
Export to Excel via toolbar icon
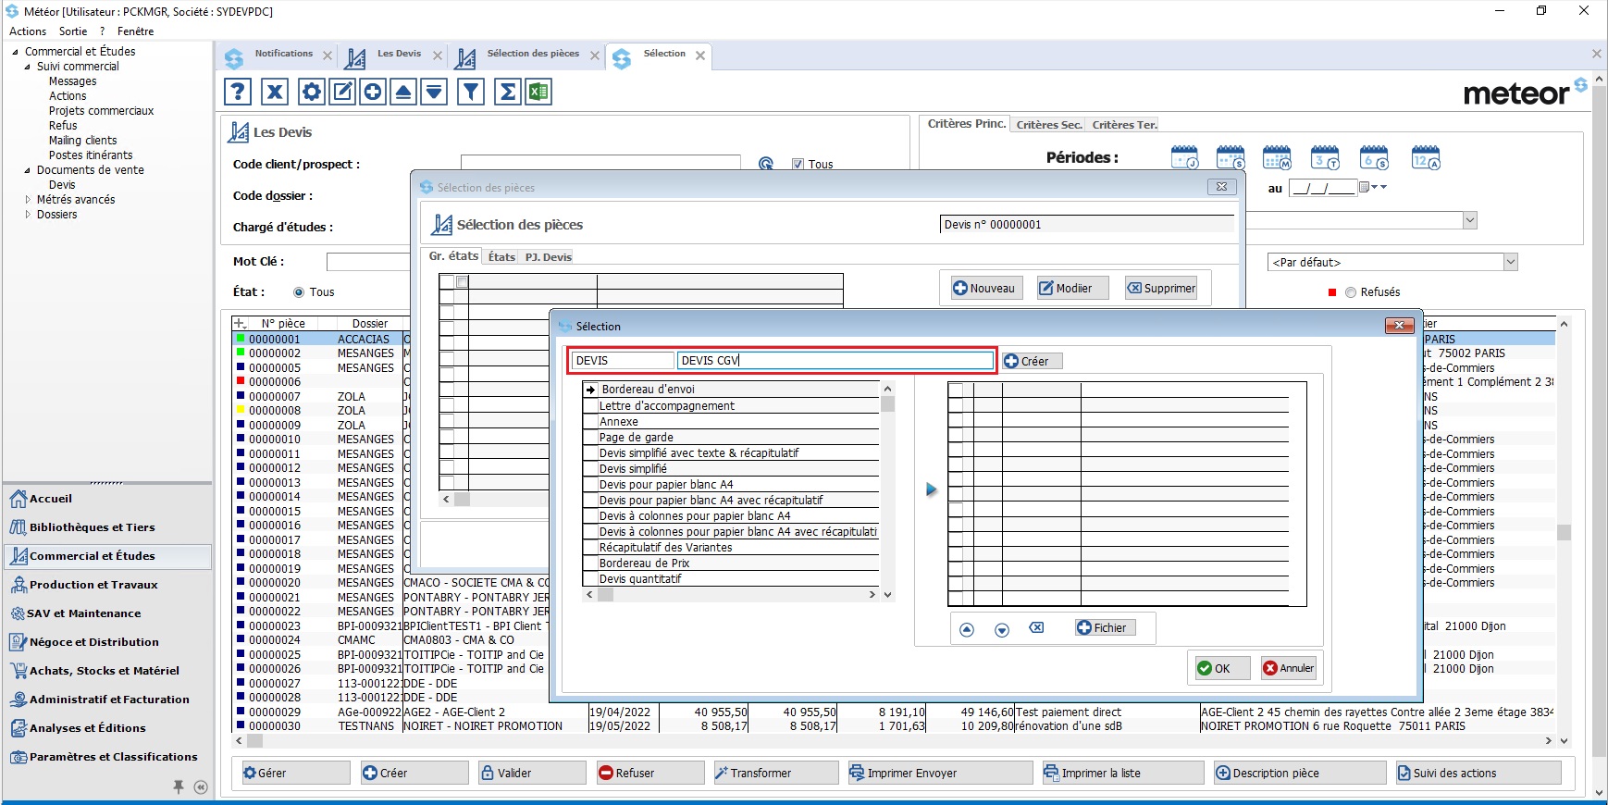pos(538,92)
